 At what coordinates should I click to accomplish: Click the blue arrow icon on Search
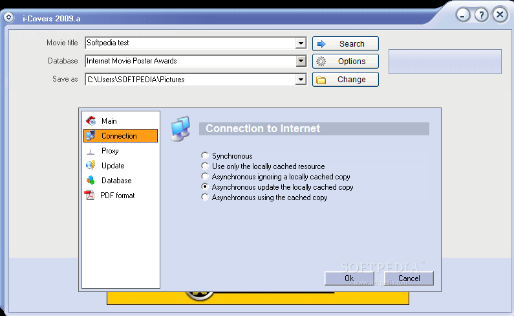tap(321, 43)
